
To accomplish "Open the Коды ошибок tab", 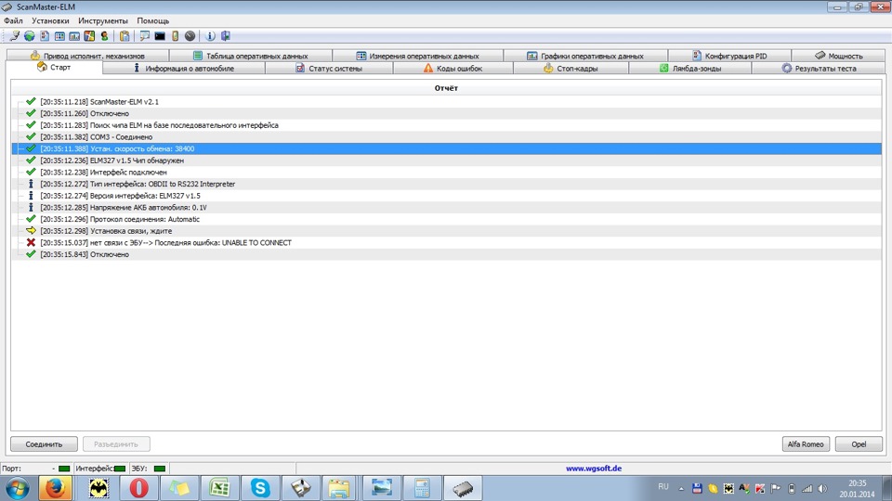I will tap(453, 68).
